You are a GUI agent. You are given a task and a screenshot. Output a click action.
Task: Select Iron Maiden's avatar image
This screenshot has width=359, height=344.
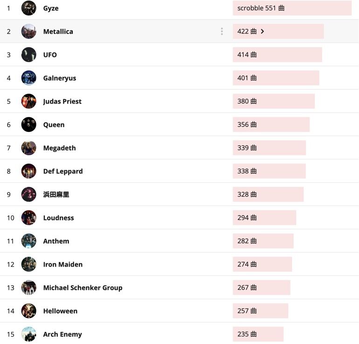click(x=28, y=264)
